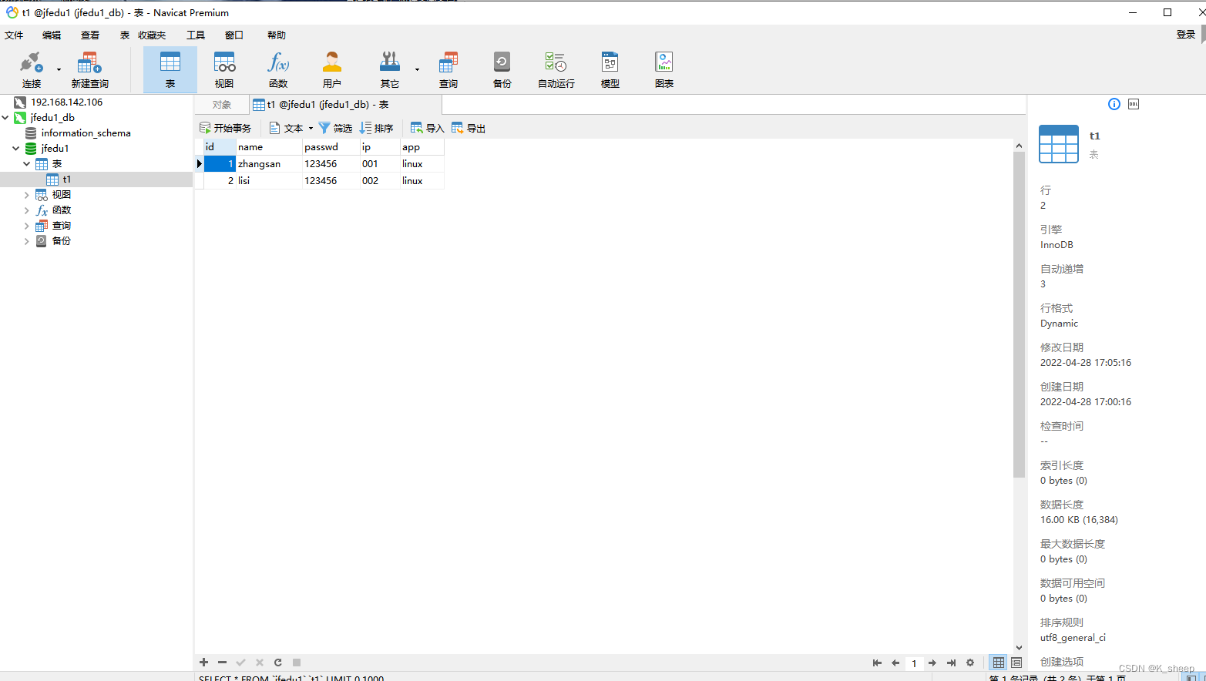Show the info panel icon
The height and width of the screenshot is (681, 1206).
point(1114,104)
